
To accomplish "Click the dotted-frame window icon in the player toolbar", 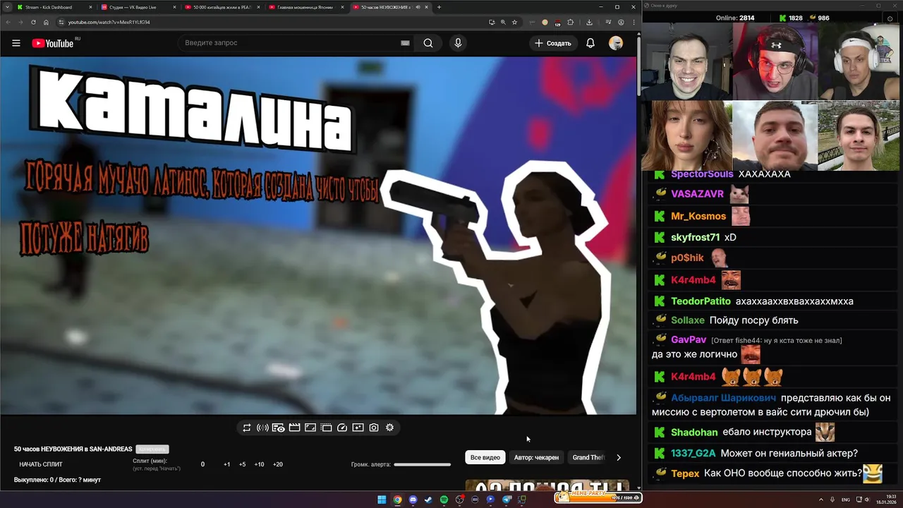I will click(326, 428).
